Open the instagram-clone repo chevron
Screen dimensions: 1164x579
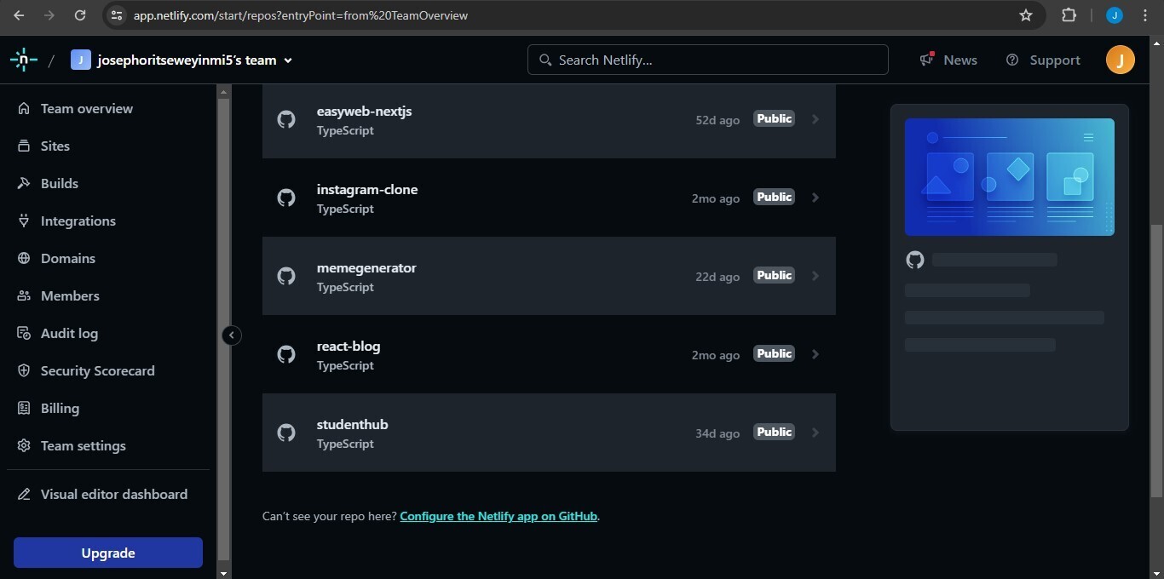(815, 198)
